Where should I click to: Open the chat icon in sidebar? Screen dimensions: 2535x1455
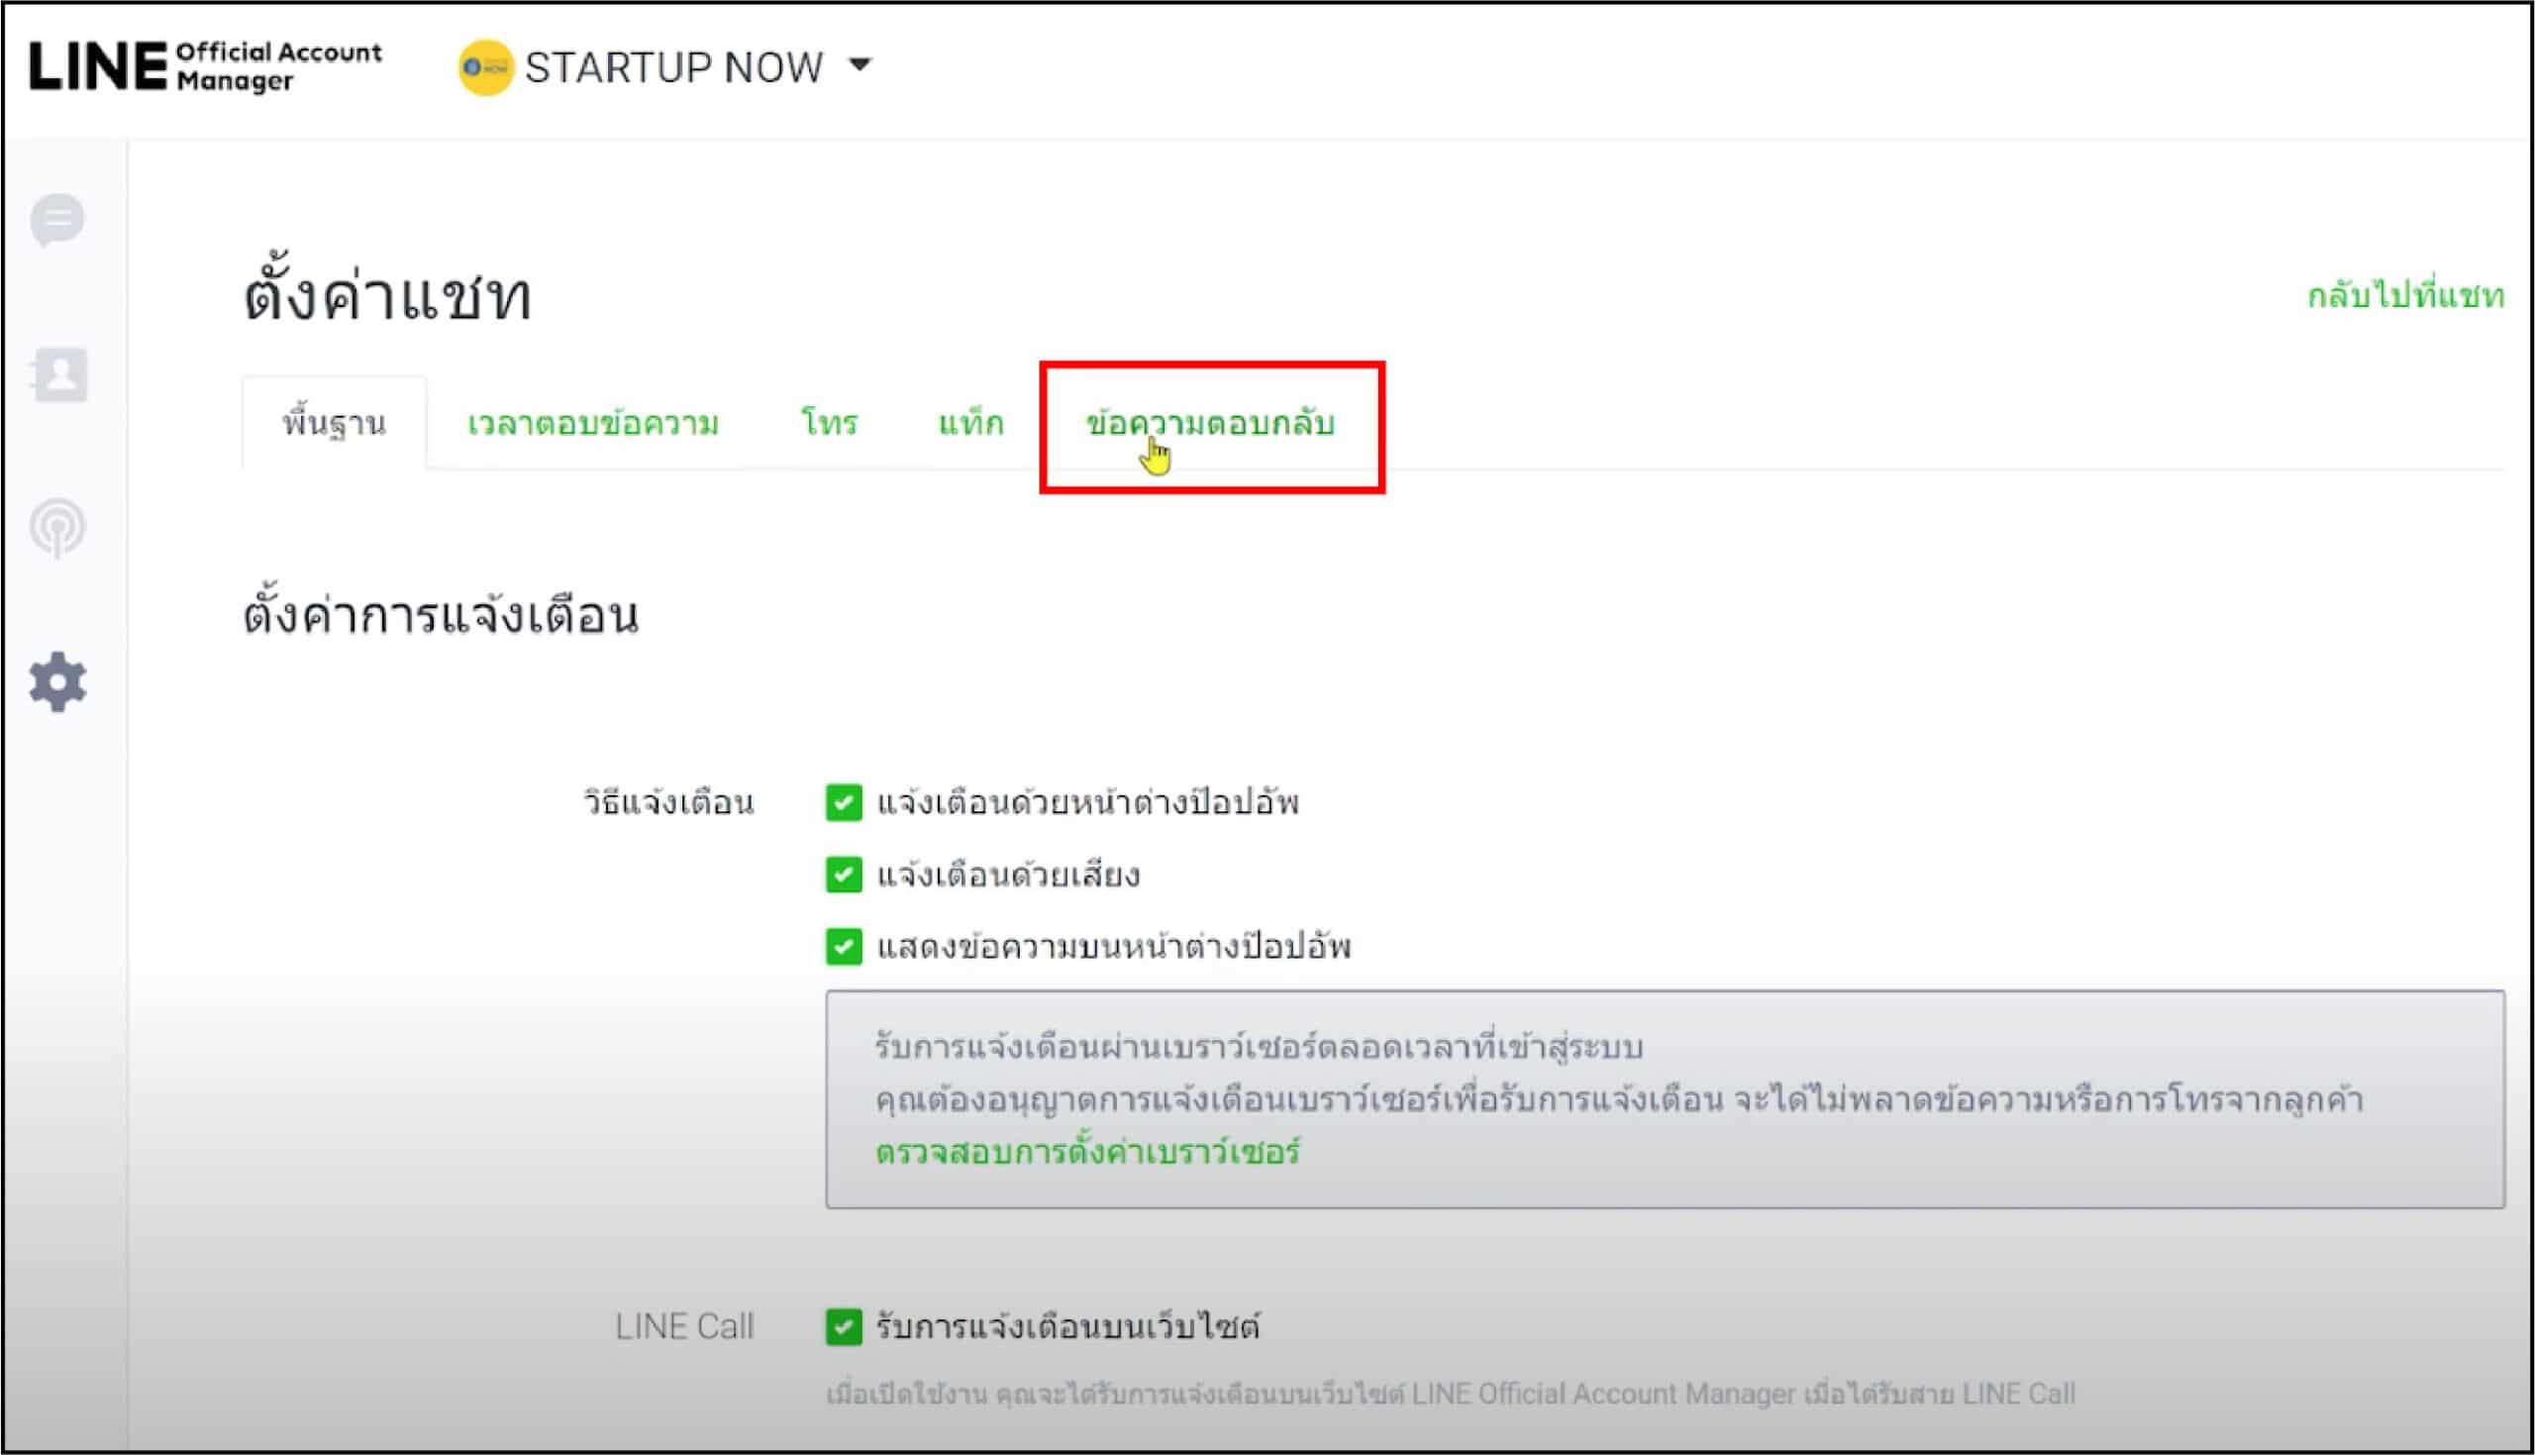click(58, 219)
